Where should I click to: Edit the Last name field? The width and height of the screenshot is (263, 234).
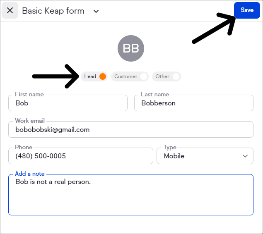tap(194, 103)
